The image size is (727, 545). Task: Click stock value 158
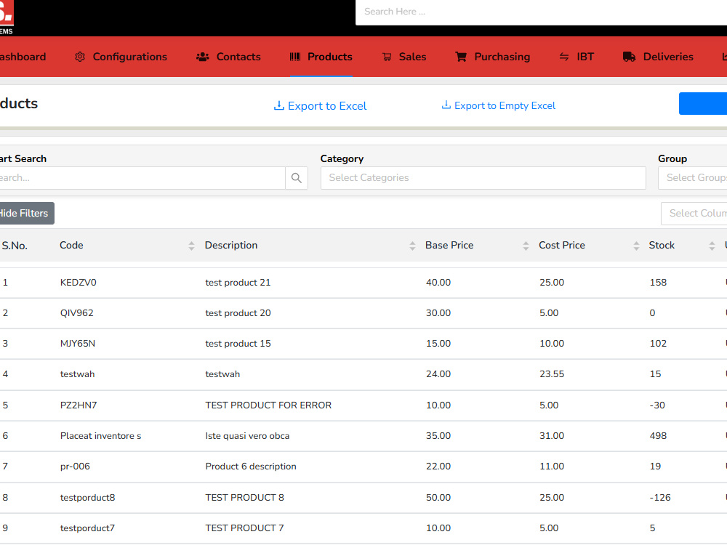click(659, 282)
